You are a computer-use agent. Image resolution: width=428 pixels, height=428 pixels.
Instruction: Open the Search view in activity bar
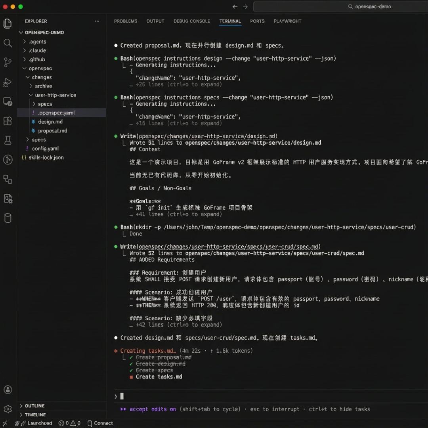8,43
